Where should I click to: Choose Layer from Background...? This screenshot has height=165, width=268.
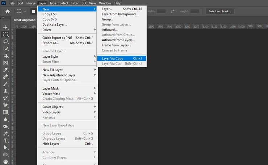click(x=122, y=14)
